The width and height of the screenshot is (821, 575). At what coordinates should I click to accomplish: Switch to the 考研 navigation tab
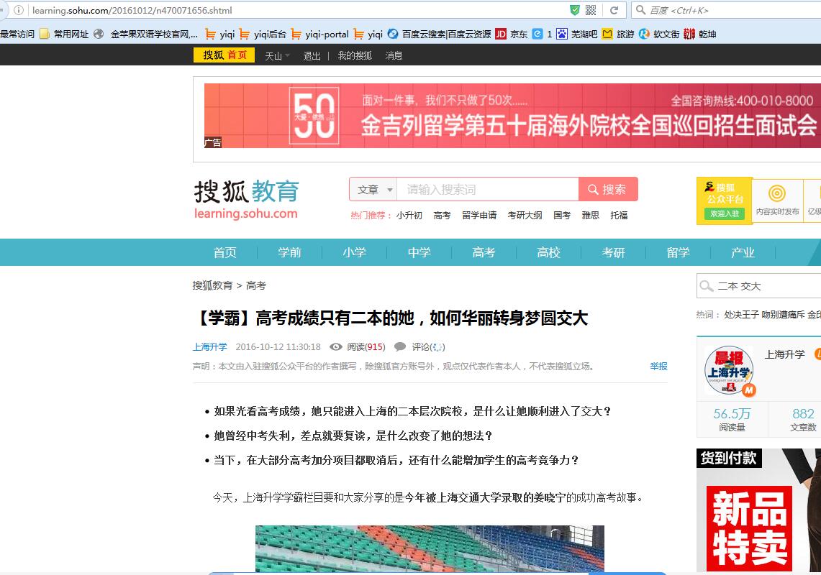click(613, 252)
